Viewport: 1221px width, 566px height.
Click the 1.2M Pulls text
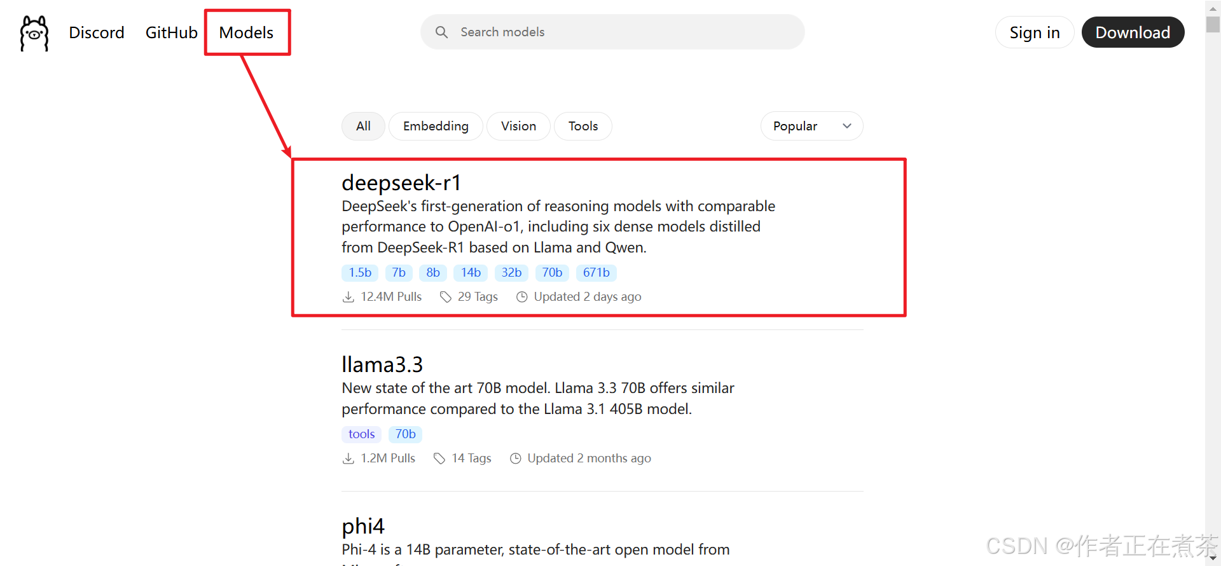pyautogui.click(x=388, y=459)
